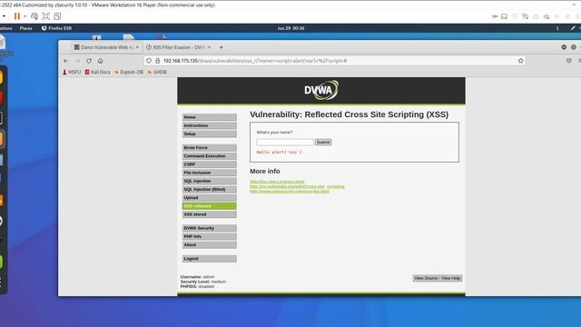
Task: Click the View Source button
Action: (x=426, y=278)
